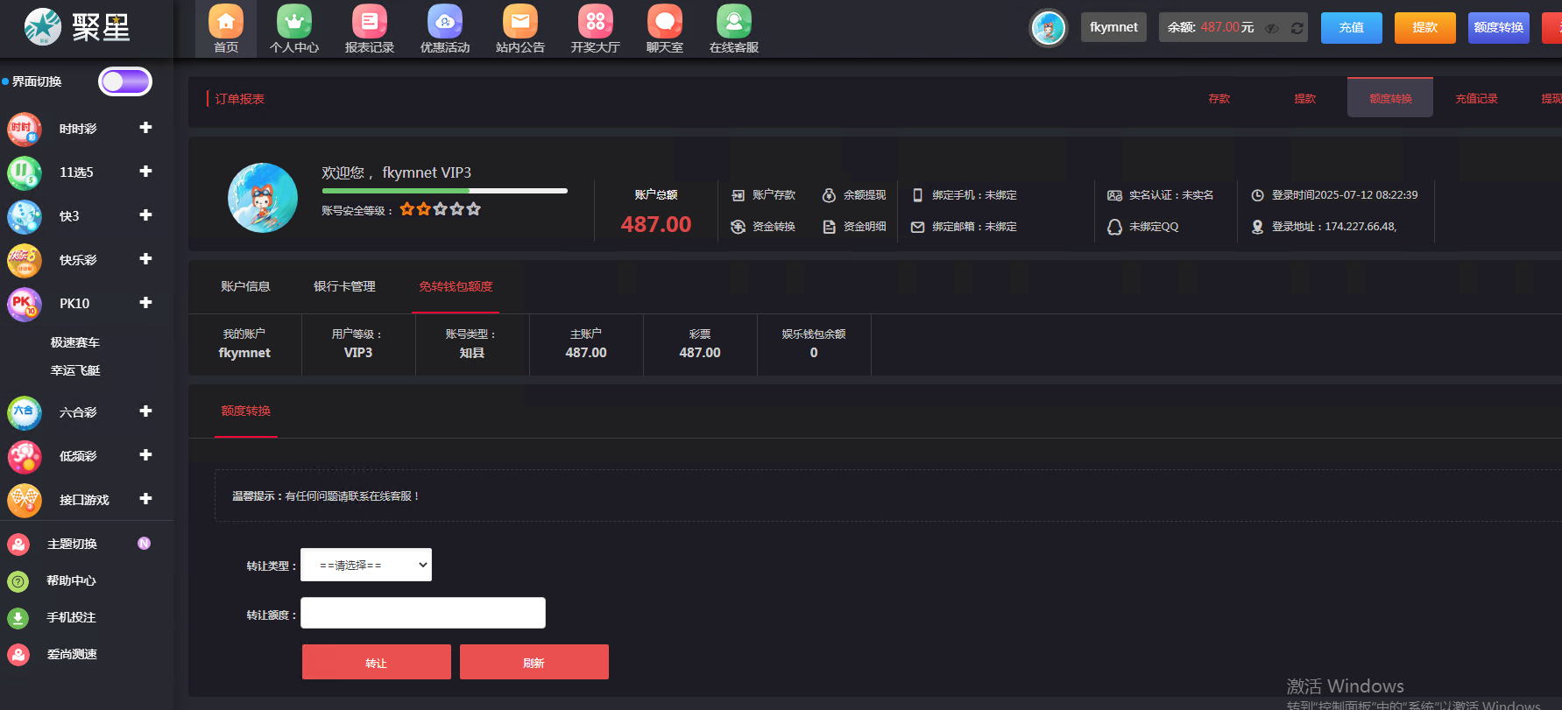Viewport: 1562px width, 710px height.
Task: Open the 转让类型 dropdown
Action: [x=366, y=565]
